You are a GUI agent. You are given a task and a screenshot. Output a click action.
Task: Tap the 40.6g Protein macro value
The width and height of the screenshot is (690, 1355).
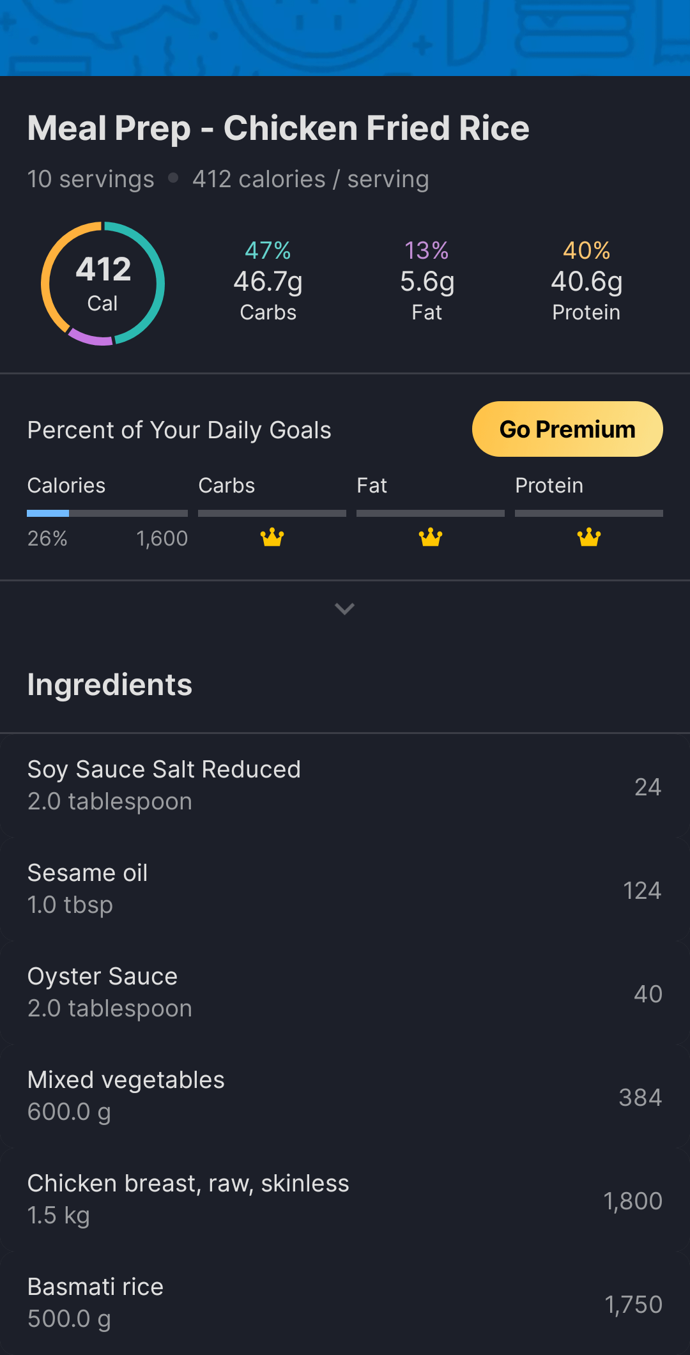[x=586, y=282]
